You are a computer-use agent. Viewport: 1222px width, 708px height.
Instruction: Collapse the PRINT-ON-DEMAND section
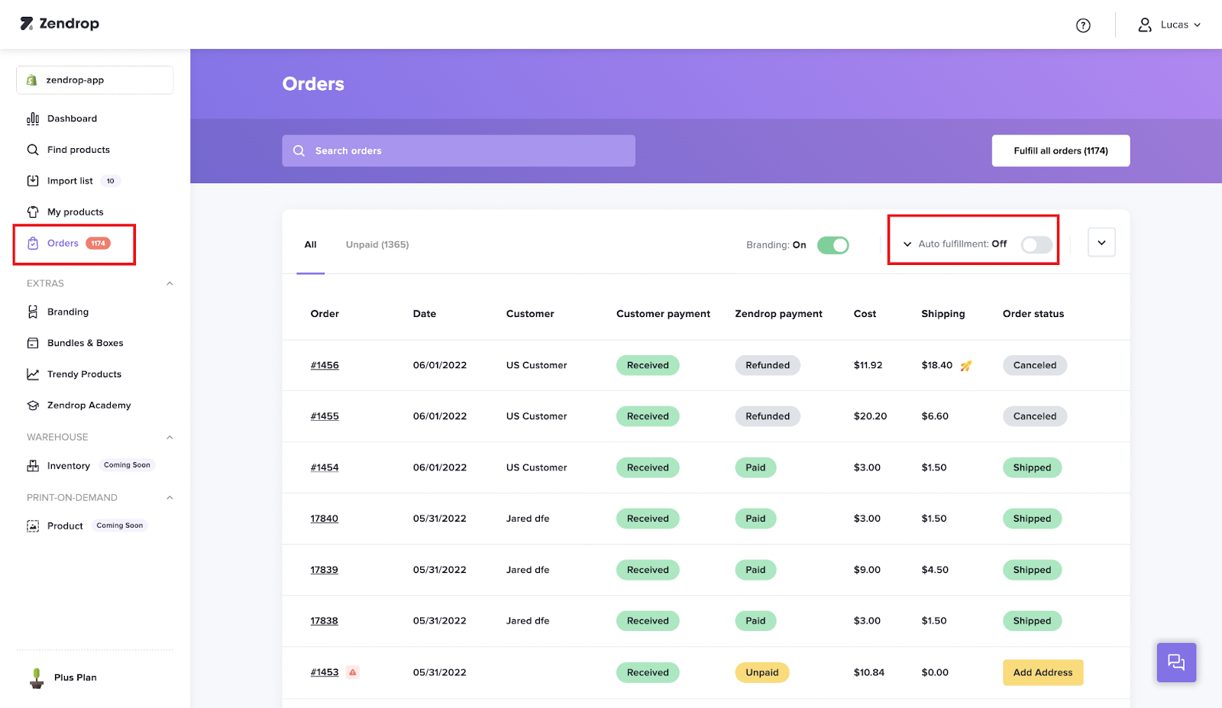(170, 498)
